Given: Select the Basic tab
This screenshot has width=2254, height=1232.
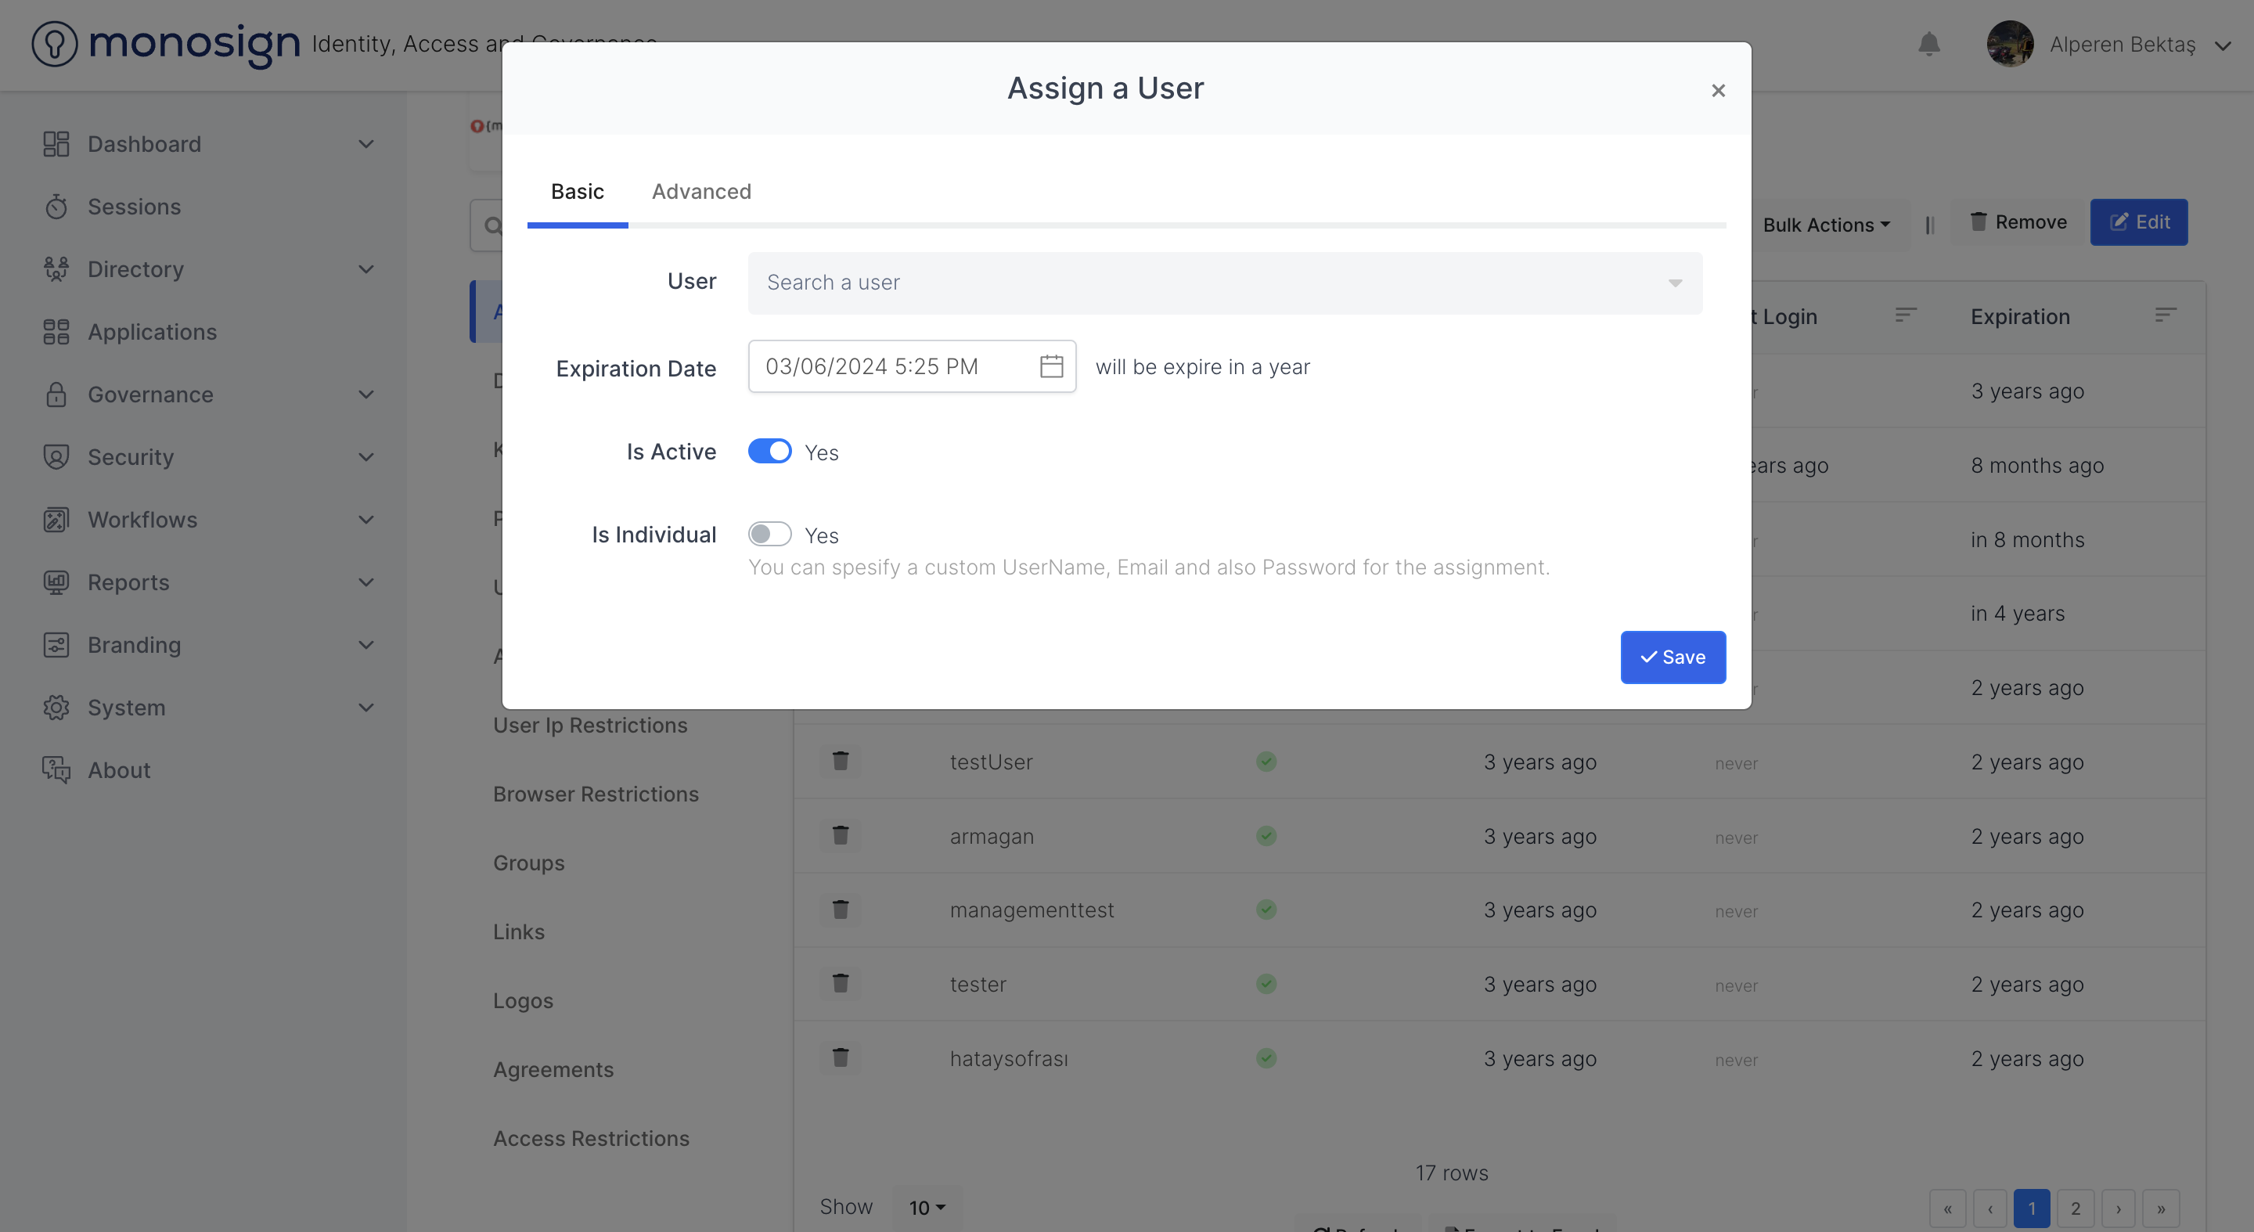Looking at the screenshot, I should click(577, 192).
